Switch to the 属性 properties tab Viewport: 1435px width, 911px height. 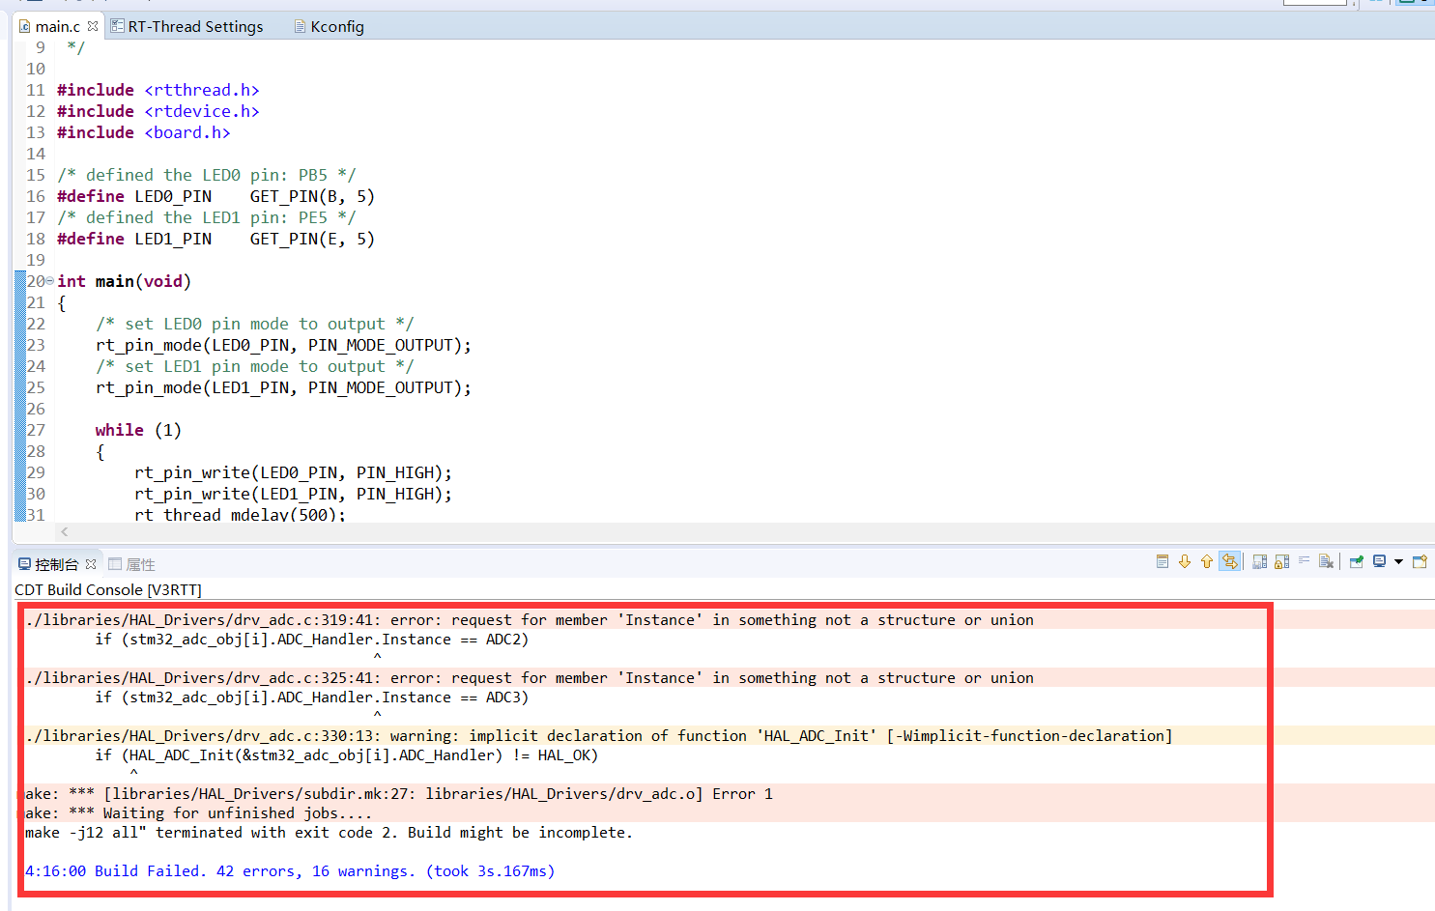[132, 564]
